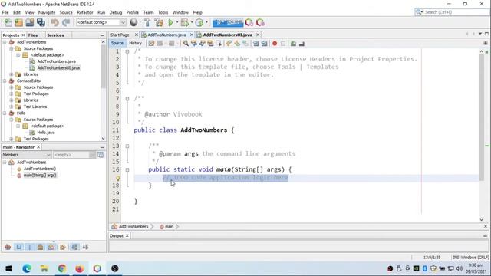The height and width of the screenshot is (276, 491).
Task: Click the Stop Macro Recording square icon
Action: click(x=283, y=44)
